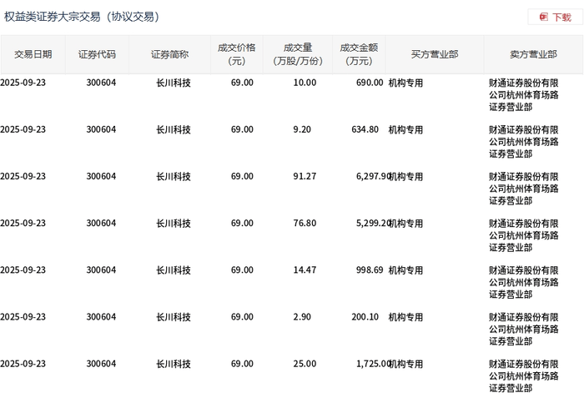Image resolution: width=584 pixels, height=403 pixels.
Task: Click the 14.47 volume cell
Action: click(305, 270)
